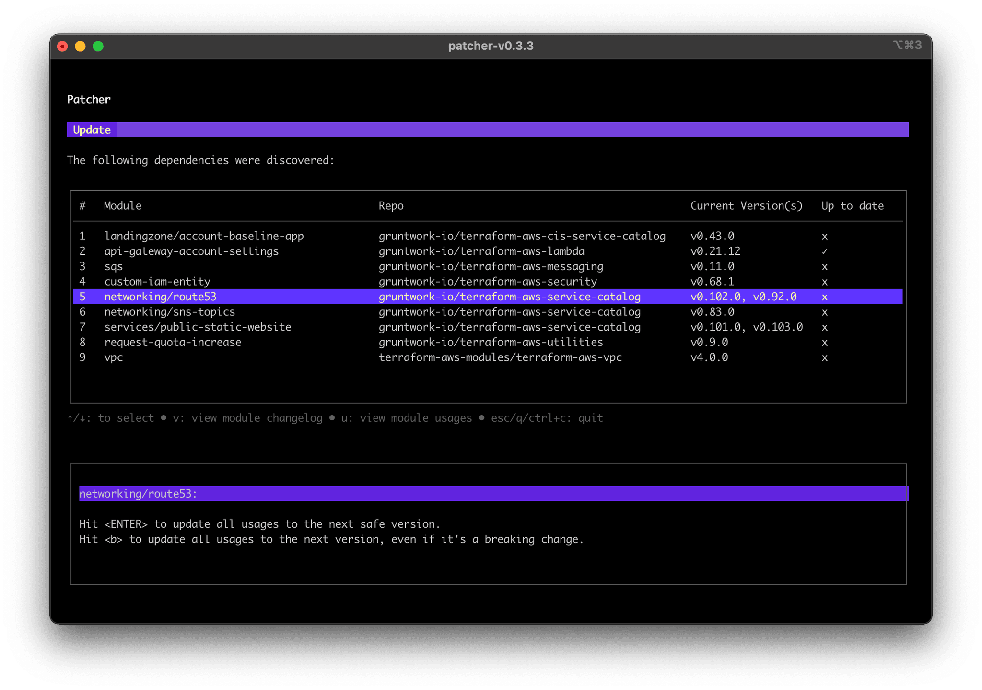This screenshot has width=982, height=690.
Task: Click the x status in highlighted route53 row
Action: pos(824,297)
